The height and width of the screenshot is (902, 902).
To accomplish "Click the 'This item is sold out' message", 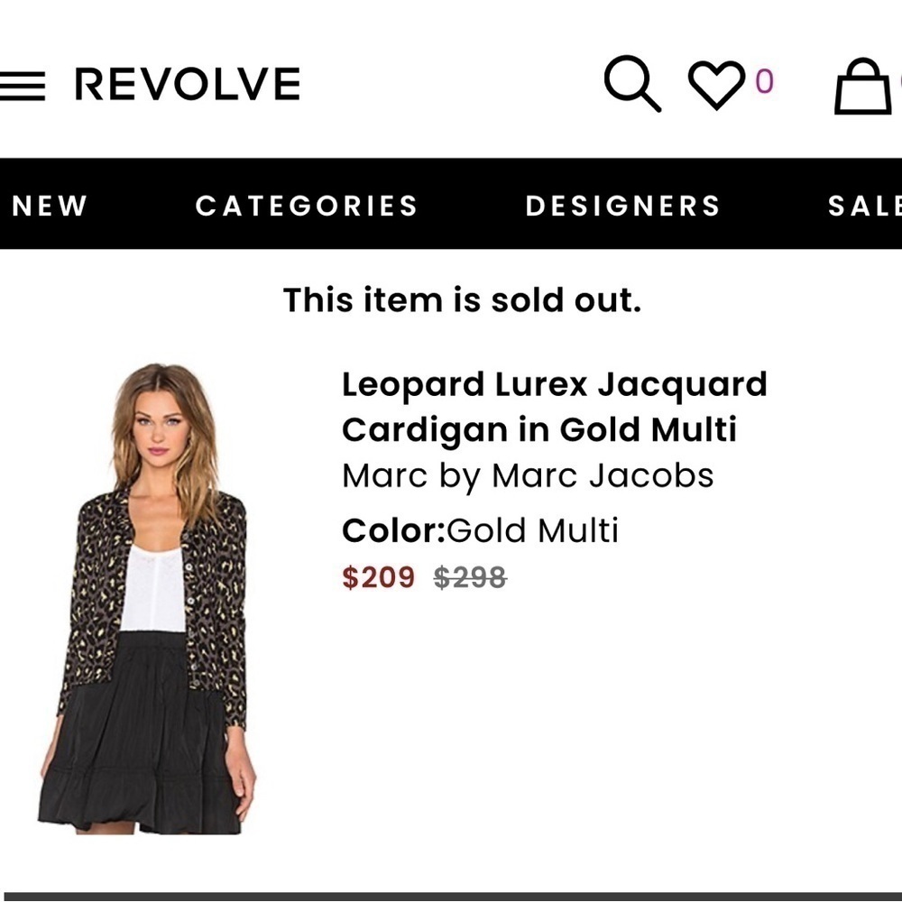I will pos(462,300).
